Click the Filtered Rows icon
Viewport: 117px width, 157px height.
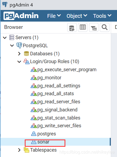94,28
